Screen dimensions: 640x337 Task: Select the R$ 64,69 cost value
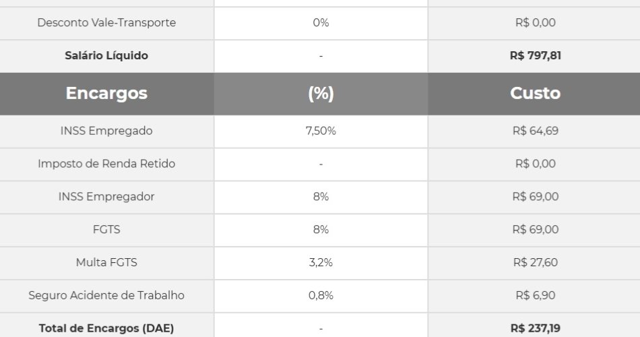tap(535, 131)
